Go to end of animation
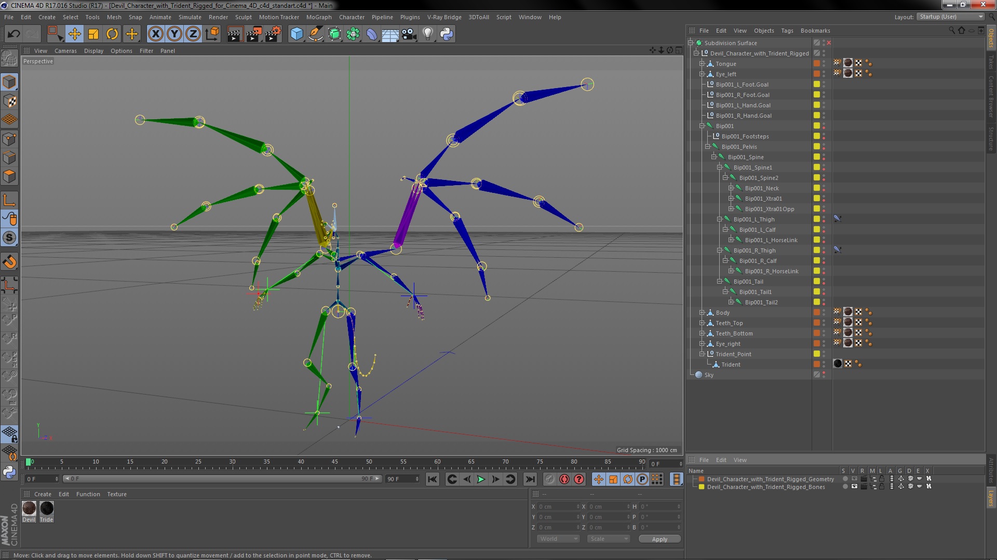Screen dimensions: 997x560 (530, 479)
